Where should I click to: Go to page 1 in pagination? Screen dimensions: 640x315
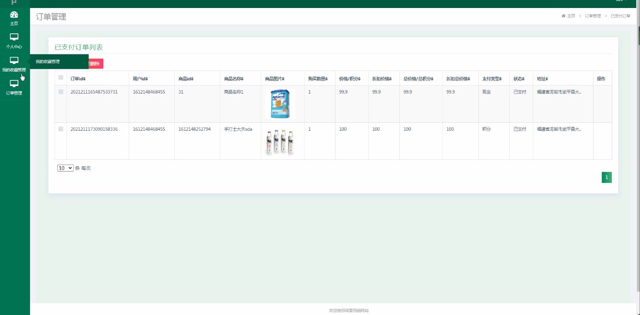(607, 177)
